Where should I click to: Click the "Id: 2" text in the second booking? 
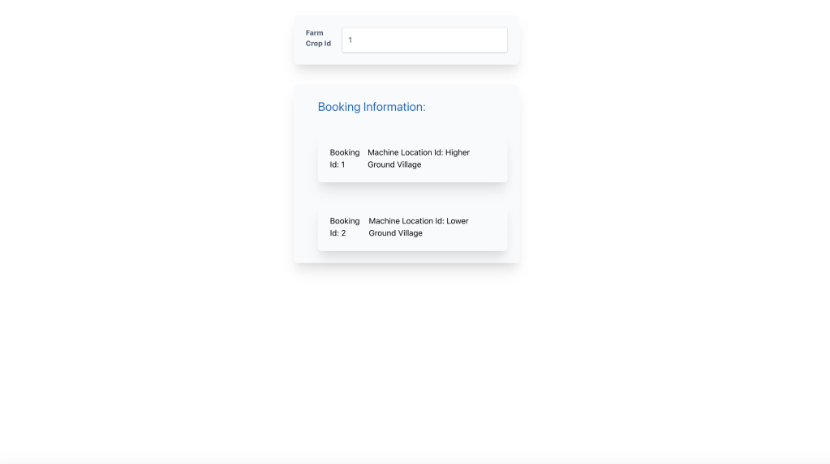click(x=338, y=233)
